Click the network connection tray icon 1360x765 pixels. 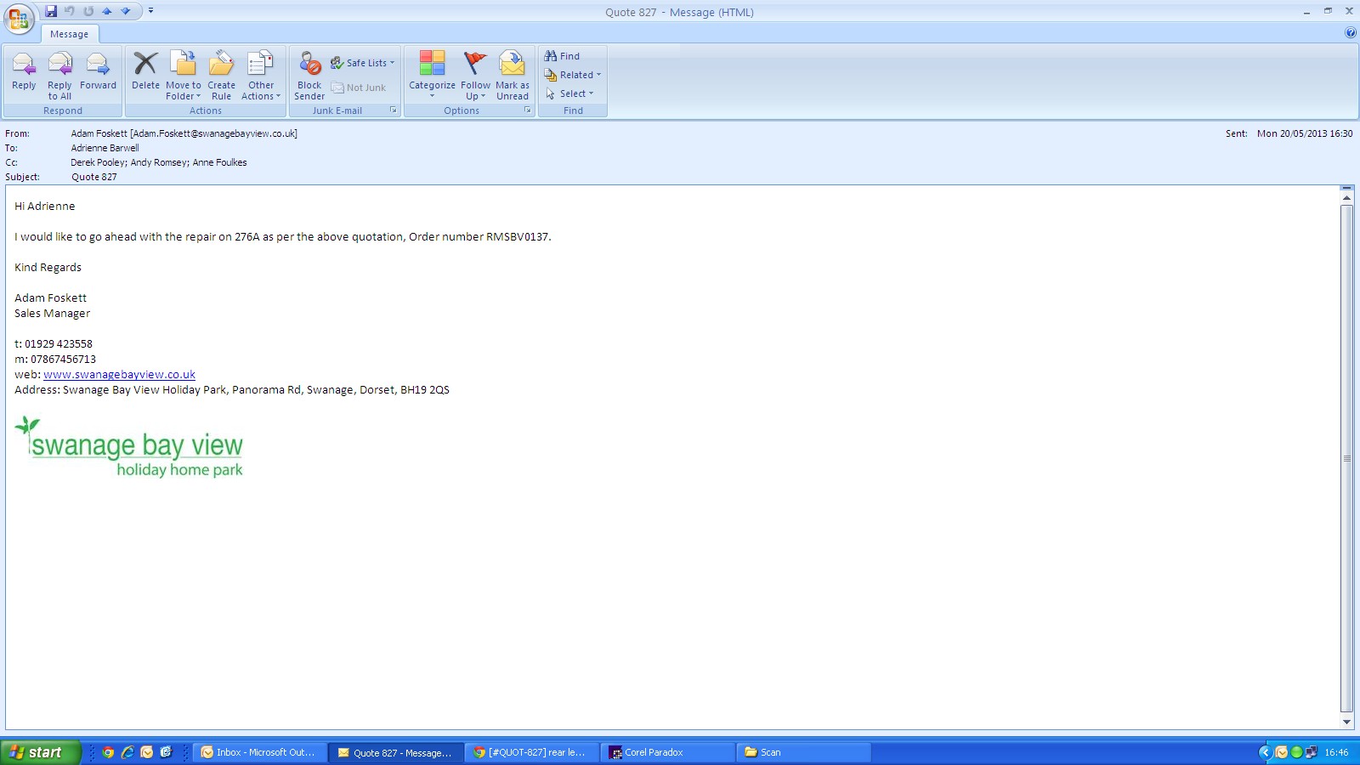pos(1312,752)
